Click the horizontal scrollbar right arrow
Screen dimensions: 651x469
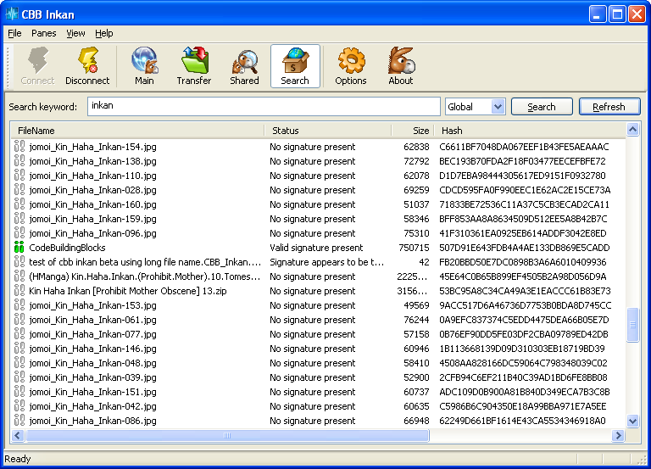coord(619,435)
